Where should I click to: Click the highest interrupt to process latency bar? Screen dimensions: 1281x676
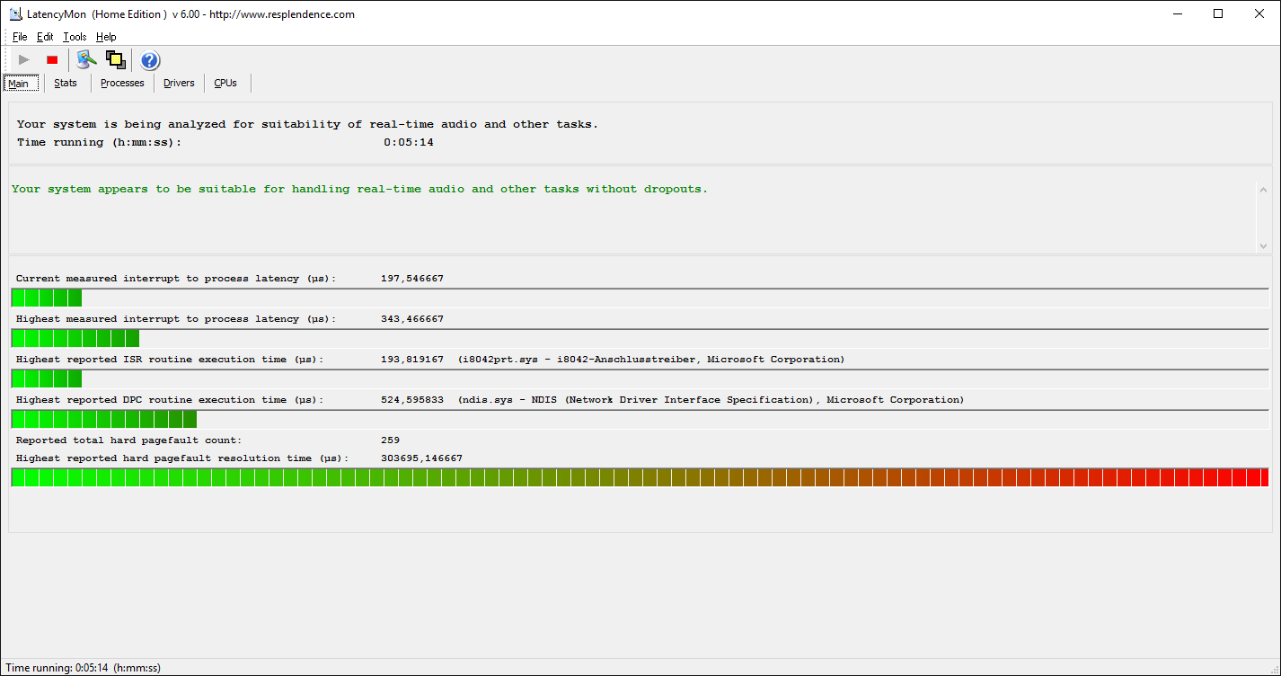640,338
